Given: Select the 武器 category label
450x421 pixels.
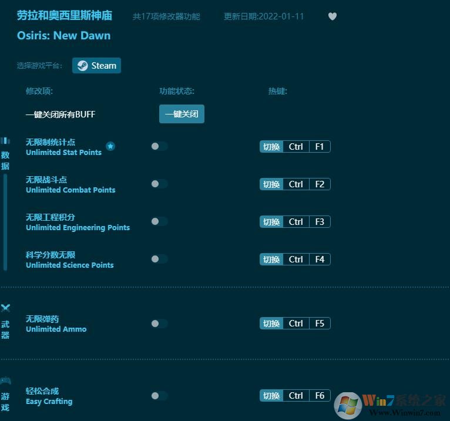Looking at the screenshot, I should pos(5,330).
